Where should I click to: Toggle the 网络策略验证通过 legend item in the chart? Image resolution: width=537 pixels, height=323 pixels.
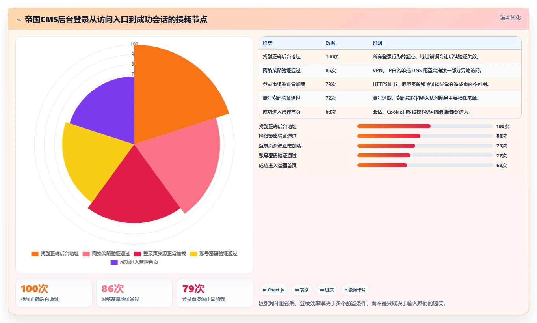click(106, 254)
